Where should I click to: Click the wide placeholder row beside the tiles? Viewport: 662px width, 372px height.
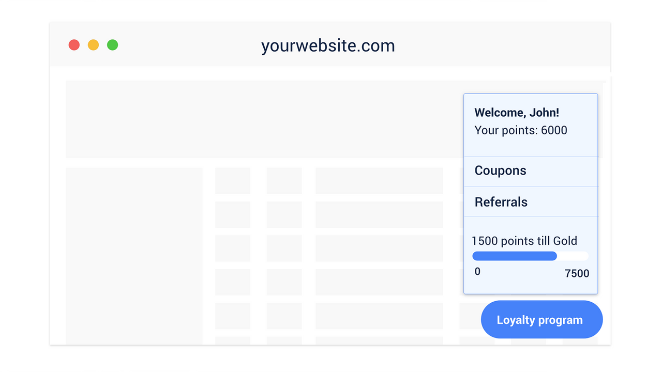point(379,180)
